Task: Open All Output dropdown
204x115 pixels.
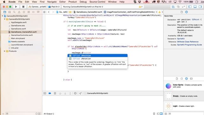Action: pyautogui.click(x=49, y=114)
